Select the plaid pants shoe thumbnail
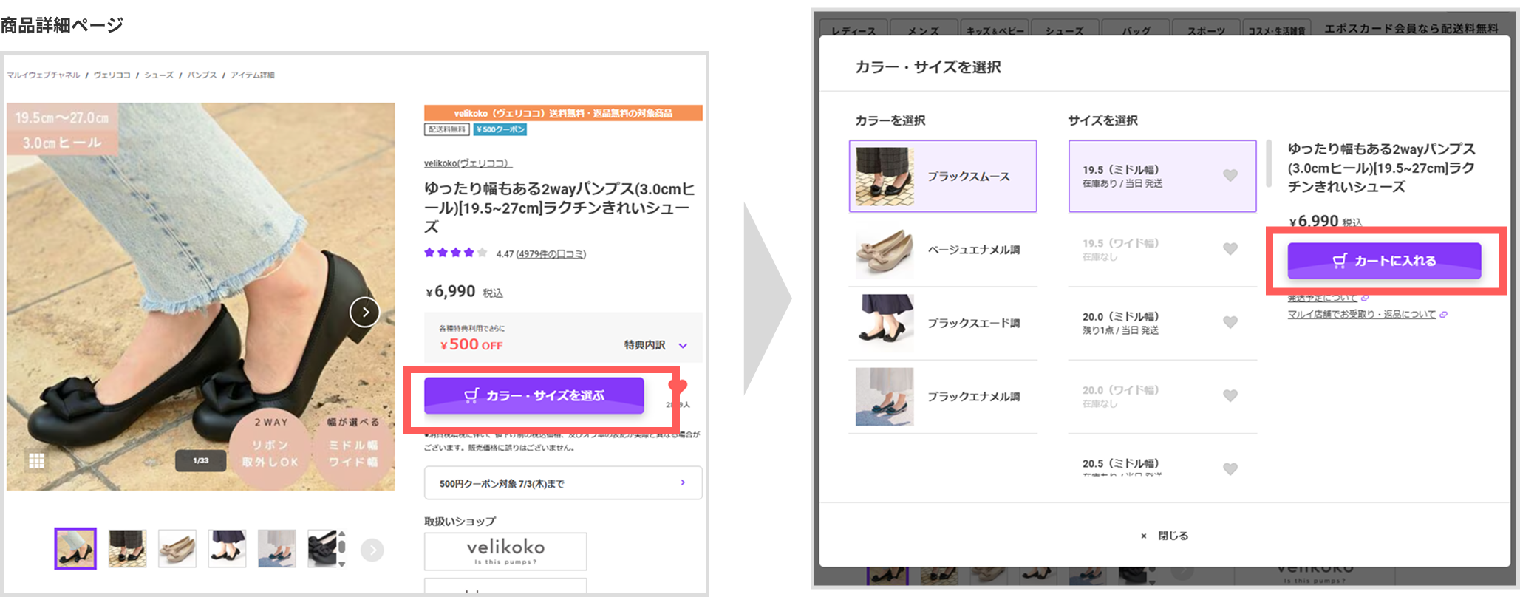 pyautogui.click(x=127, y=548)
